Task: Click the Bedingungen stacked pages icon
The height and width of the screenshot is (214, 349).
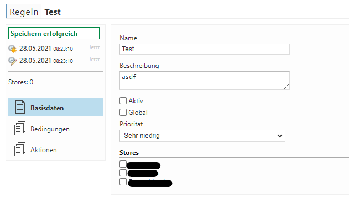Action: coord(20,128)
